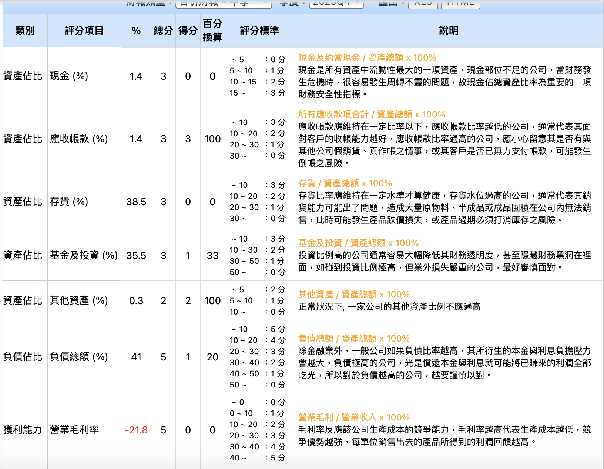Click the total score 2 in 其他資產 row
604x469 pixels.
point(163,300)
